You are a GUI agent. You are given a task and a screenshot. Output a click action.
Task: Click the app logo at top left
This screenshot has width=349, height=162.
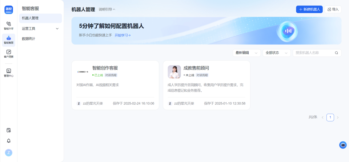coord(9,9)
